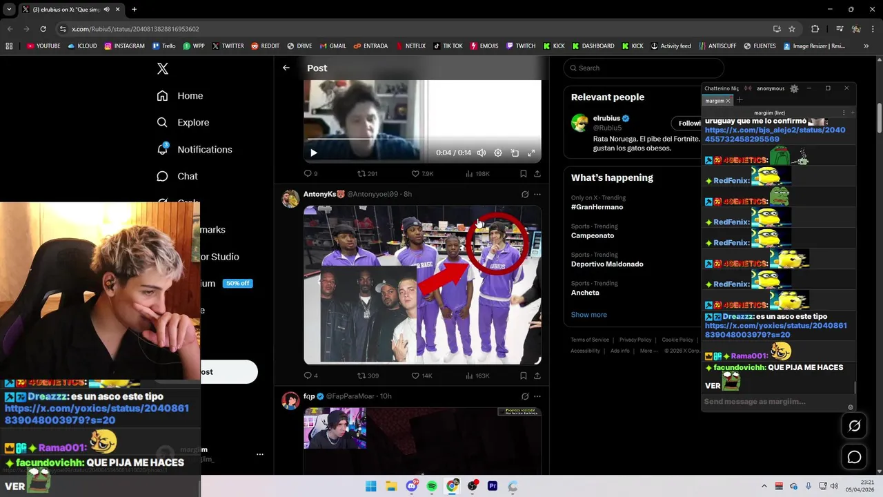Open the browser extensions puzzle icon
Screen dimensions: 883x497
coord(815,29)
